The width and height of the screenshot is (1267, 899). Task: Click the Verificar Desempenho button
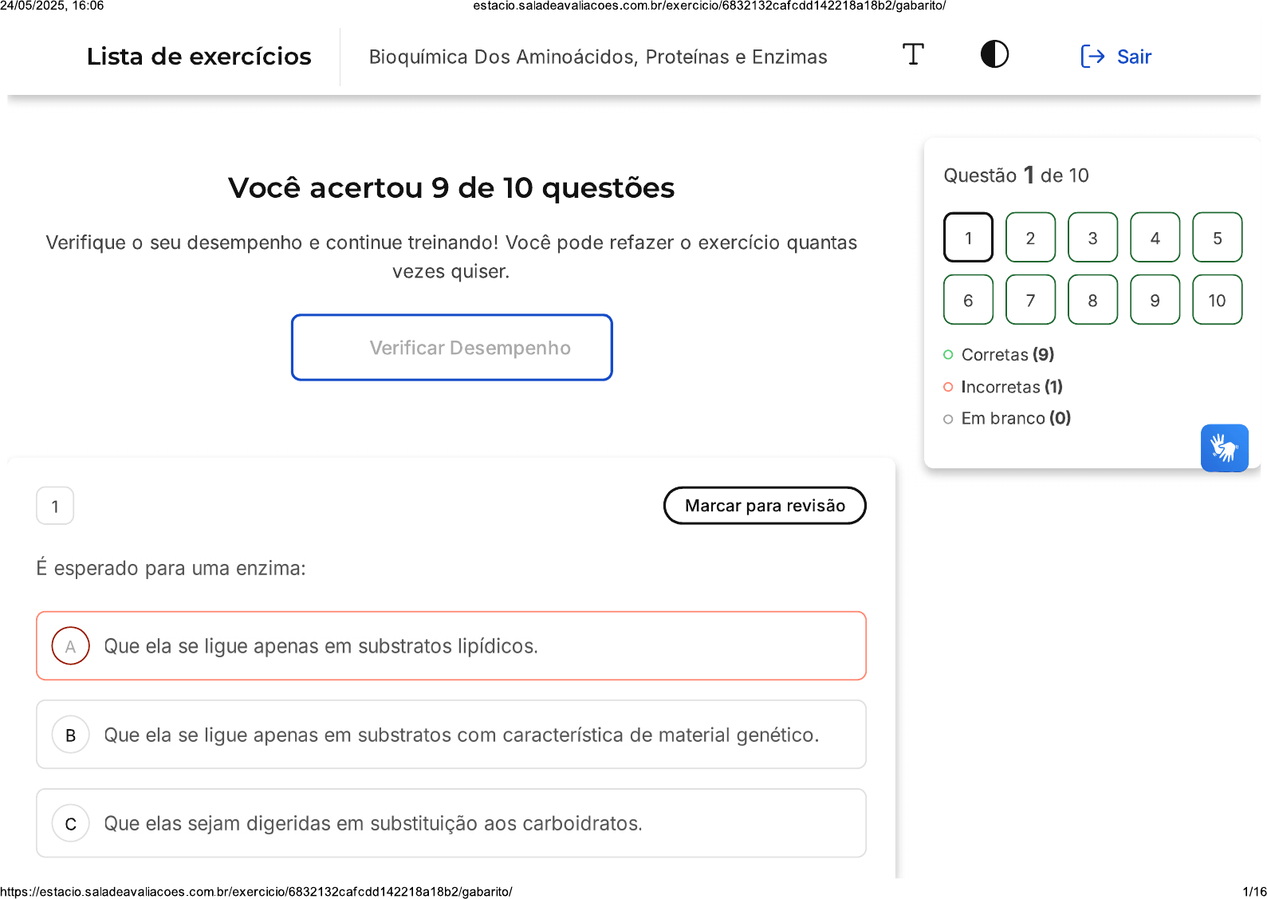[x=452, y=348]
